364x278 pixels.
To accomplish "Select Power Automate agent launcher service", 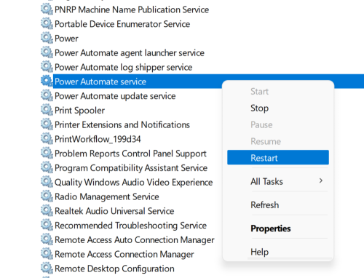I will tap(130, 53).
